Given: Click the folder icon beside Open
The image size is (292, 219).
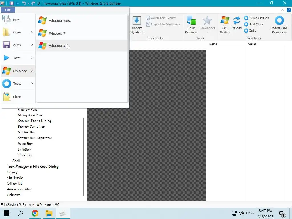Looking at the screenshot, I should tap(7, 32).
